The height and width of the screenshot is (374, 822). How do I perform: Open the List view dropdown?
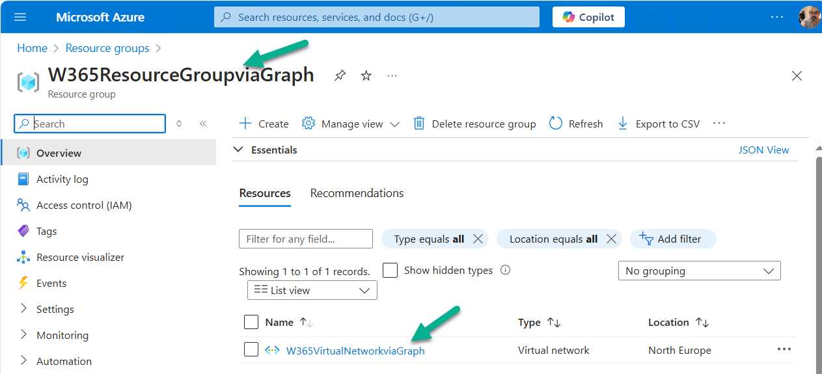pos(312,290)
